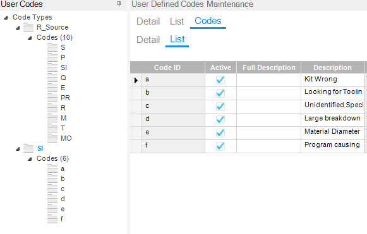This screenshot has height=234, width=367.
Task: Open code SI under Codes (10)
Action: (x=64, y=67)
